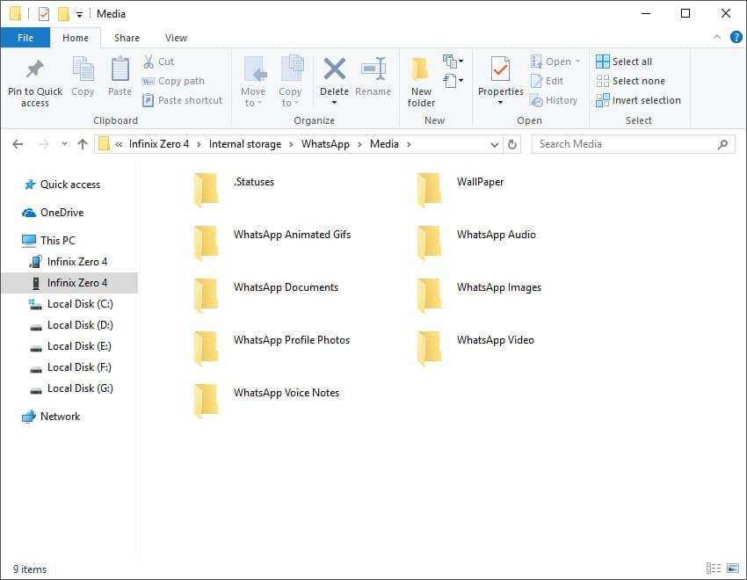Open the blue Help question mark

click(736, 37)
